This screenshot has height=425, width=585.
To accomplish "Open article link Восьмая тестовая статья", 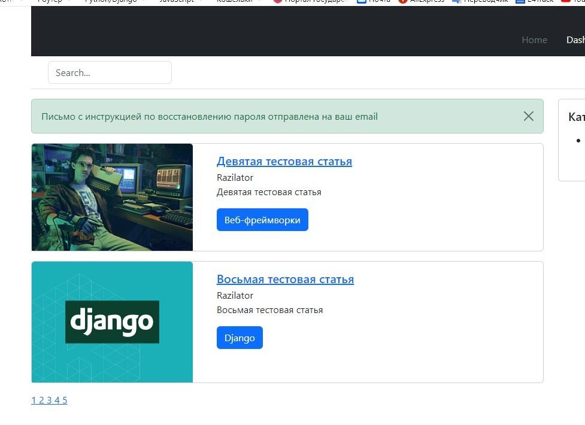I will click(x=286, y=279).
